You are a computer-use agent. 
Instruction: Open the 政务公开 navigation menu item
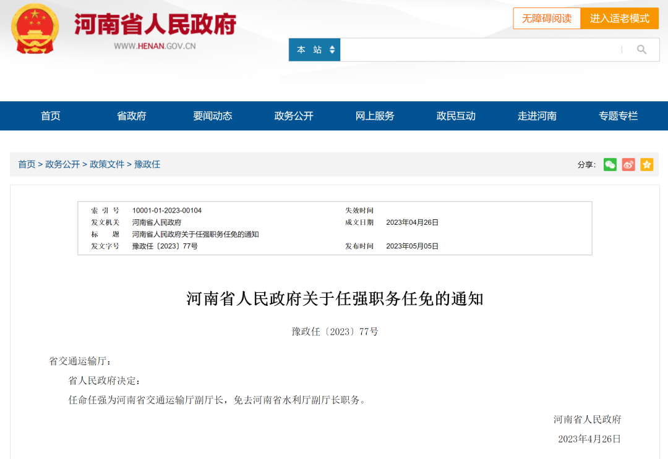coord(294,116)
